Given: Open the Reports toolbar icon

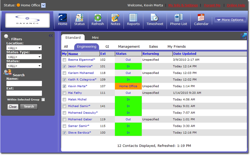Looking at the screenshot, I should coord(133,20).
